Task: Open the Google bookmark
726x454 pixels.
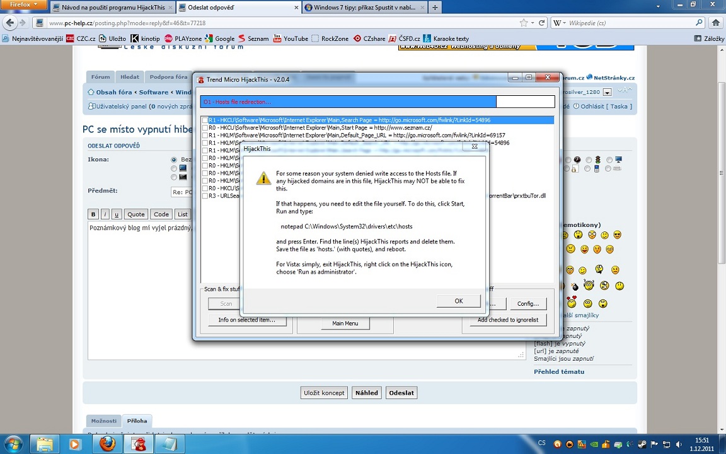Action: (x=219, y=38)
